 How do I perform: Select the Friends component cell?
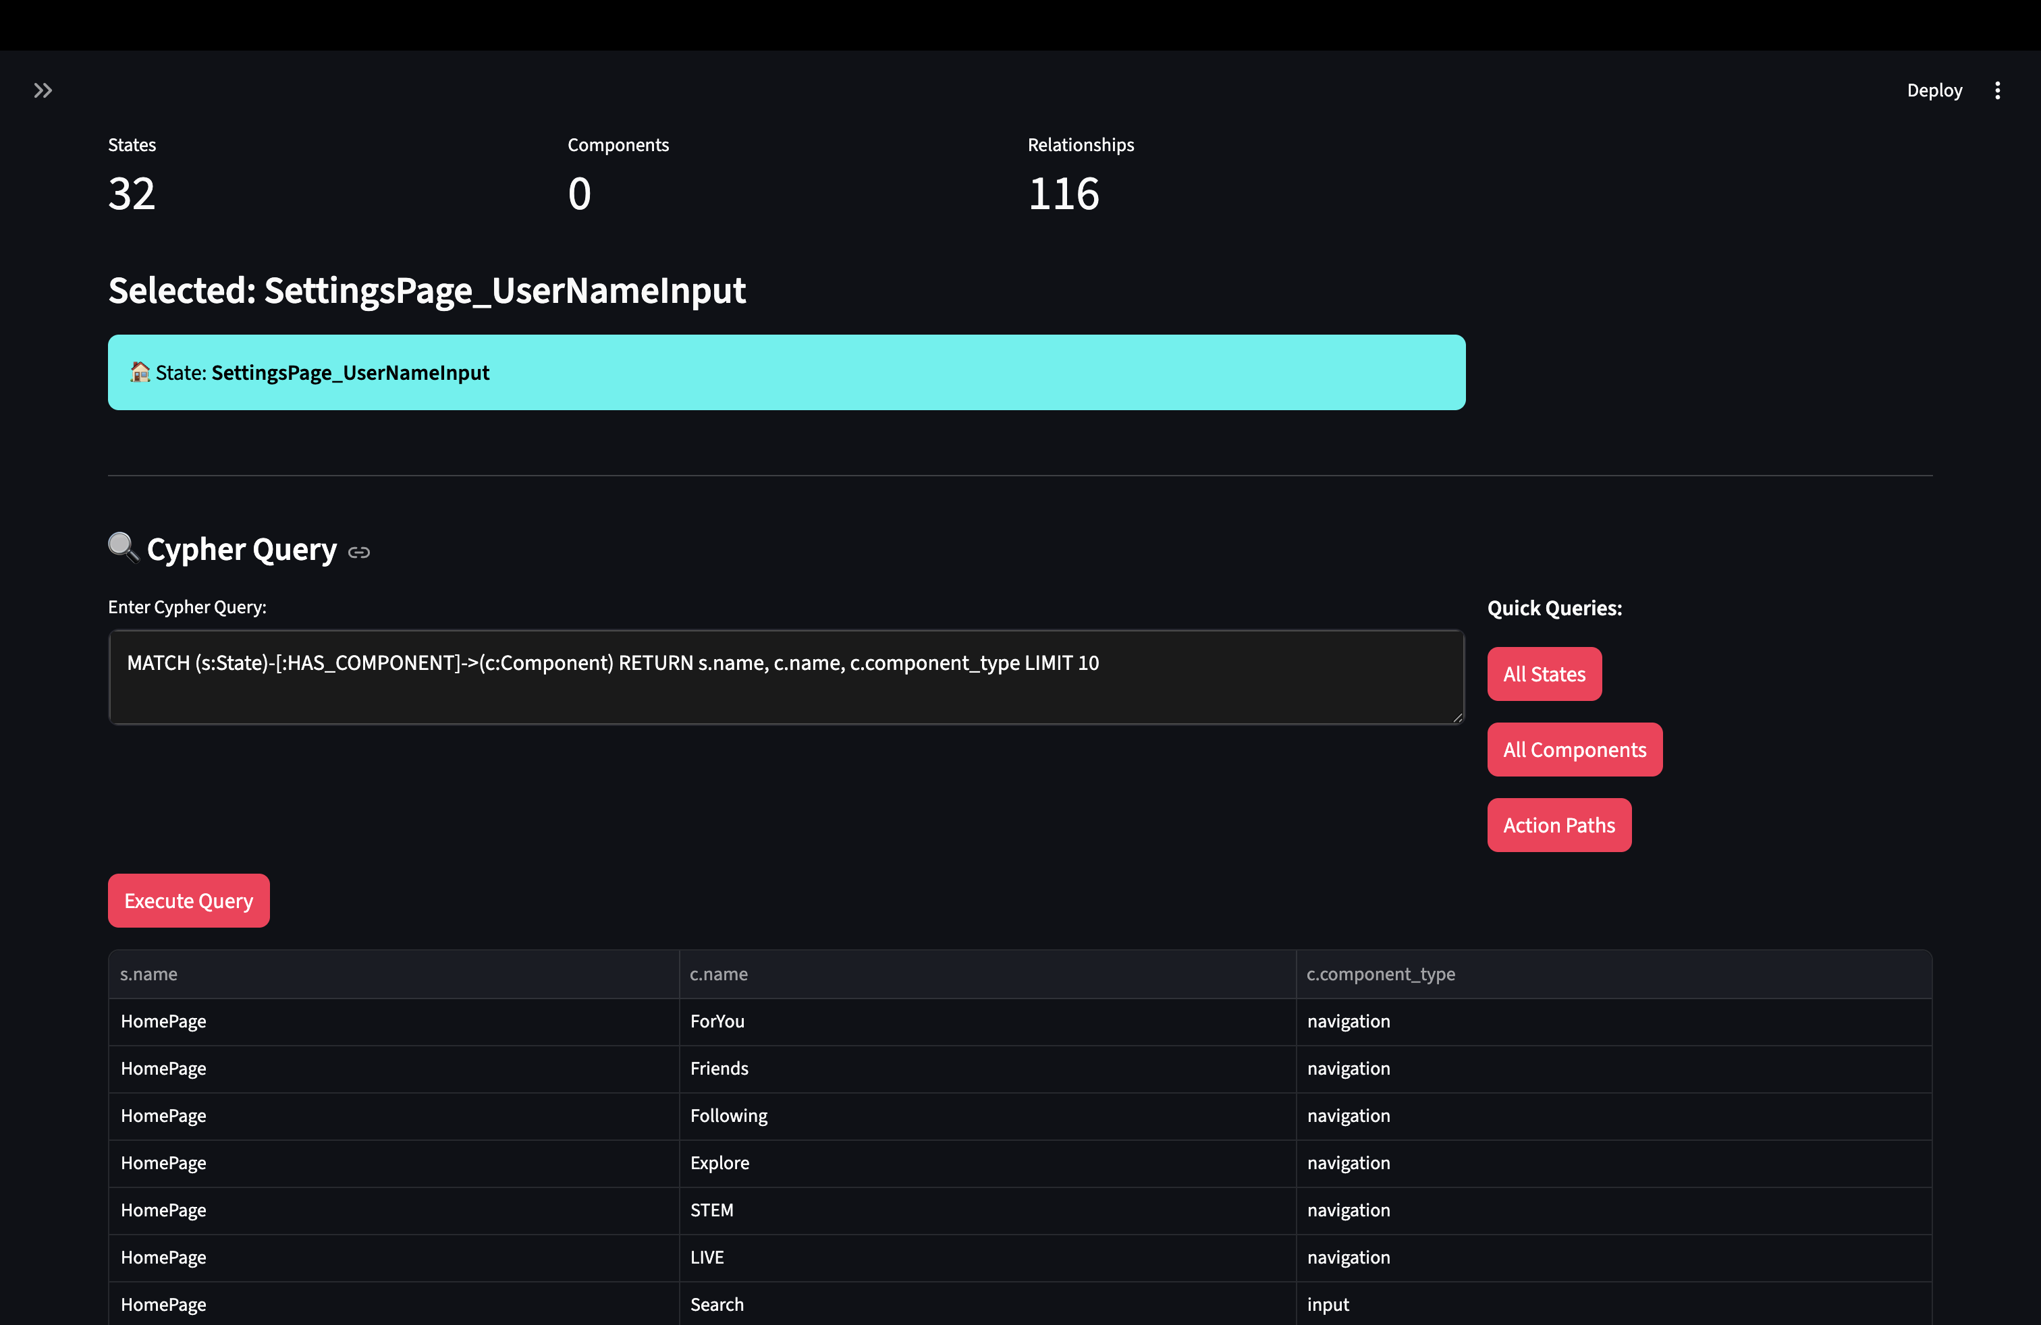[719, 1068]
